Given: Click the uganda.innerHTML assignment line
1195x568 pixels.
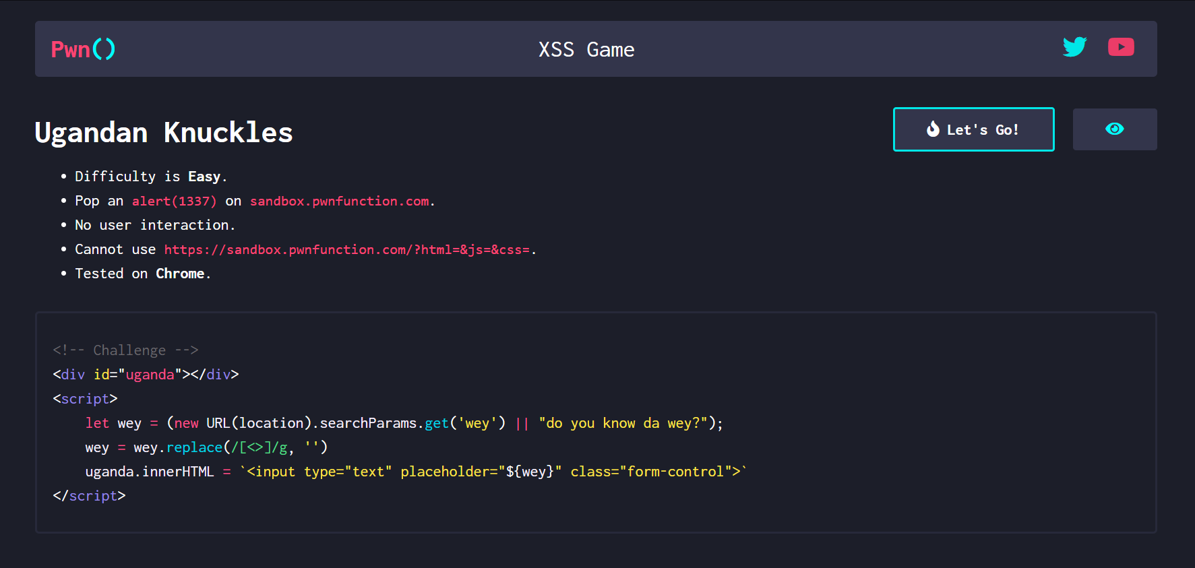Looking at the screenshot, I should pyautogui.click(x=416, y=472).
